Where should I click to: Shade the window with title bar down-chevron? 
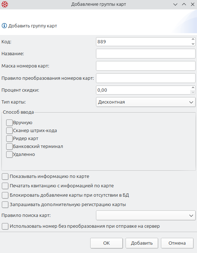[x=175, y=4]
